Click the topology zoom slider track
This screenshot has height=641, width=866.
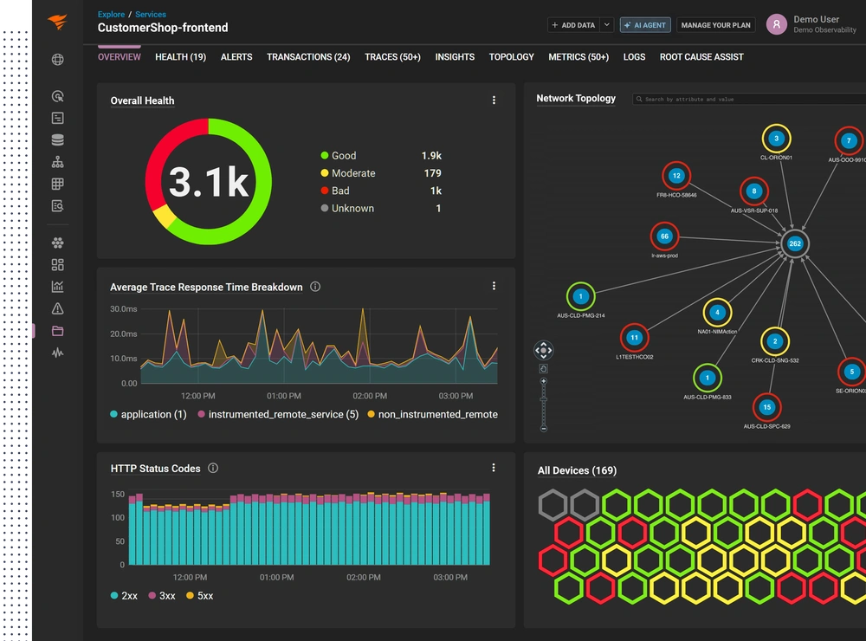coord(544,405)
